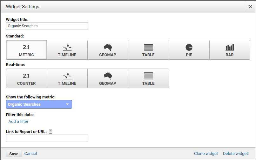Click the report picker icon beside Link to Report
Screen dimensions: 256x160
pyautogui.click(x=51, y=132)
